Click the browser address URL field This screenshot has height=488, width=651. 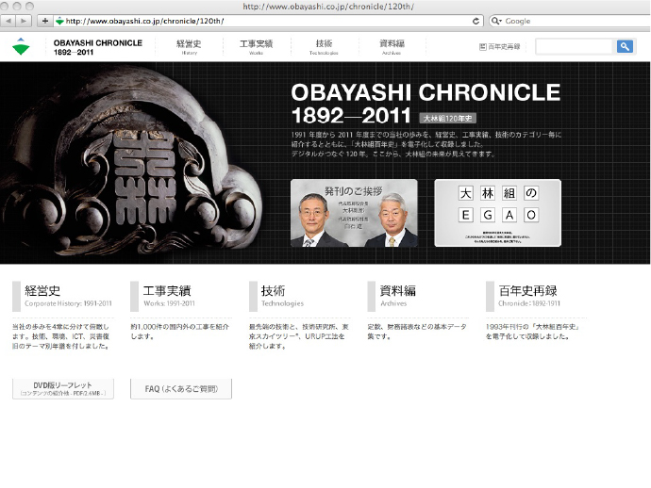click(268, 21)
